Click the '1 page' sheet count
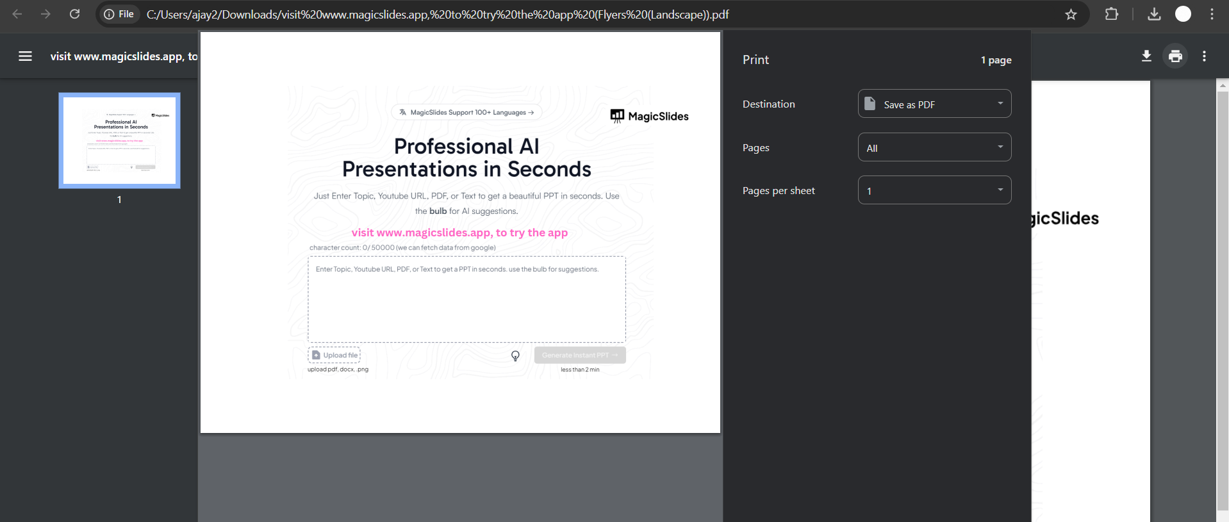 point(996,60)
